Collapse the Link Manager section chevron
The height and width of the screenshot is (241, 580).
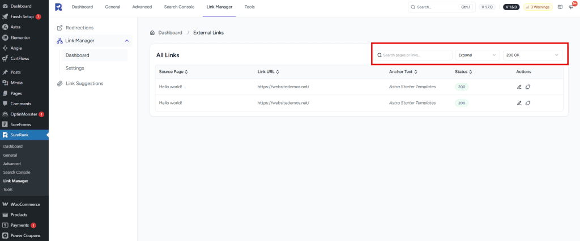point(127,41)
